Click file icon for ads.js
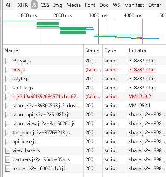Screen dimensions: 166x177 tap(8, 70)
